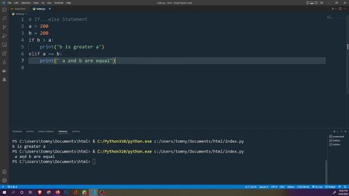The image size is (349, 196).
Task: Click the editor vertical scrollbar
Action: tap(347, 56)
